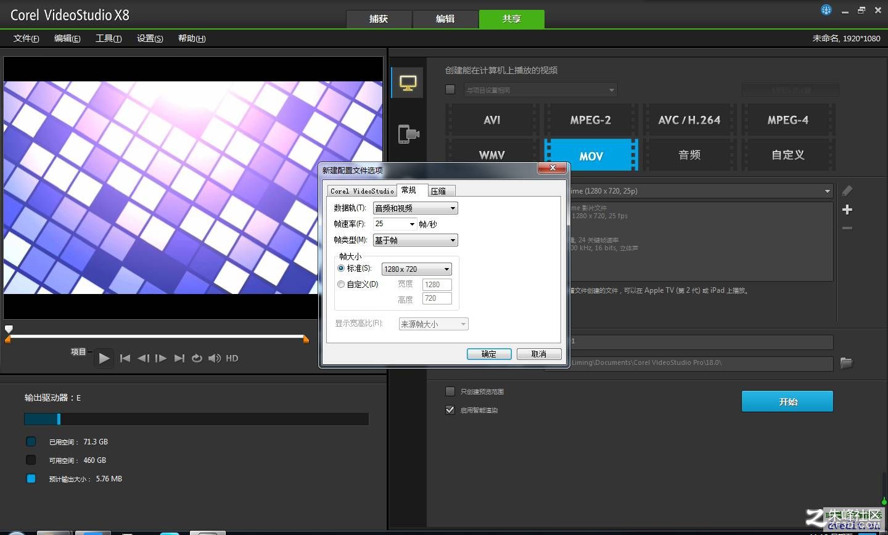This screenshot has height=535, width=888.
Task: Close the 新建配置文件选项 dialog
Action: pyautogui.click(x=553, y=168)
